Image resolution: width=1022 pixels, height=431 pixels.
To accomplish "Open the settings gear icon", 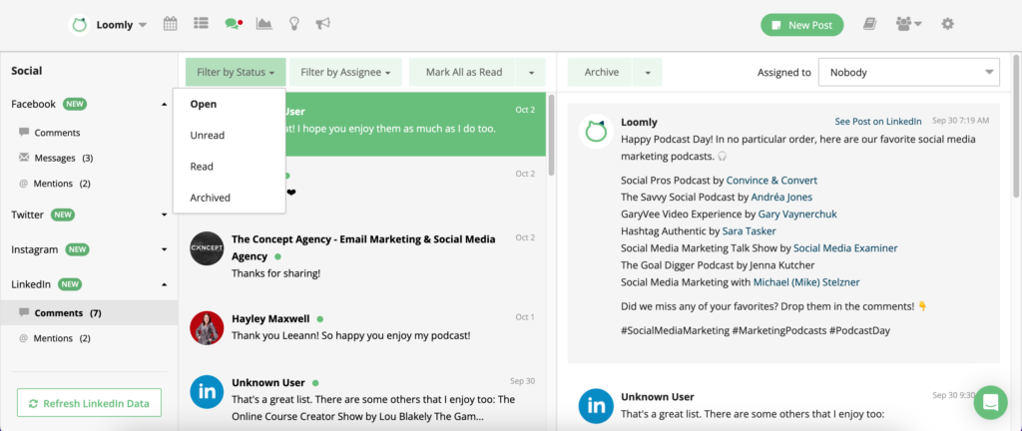I will coord(948,24).
